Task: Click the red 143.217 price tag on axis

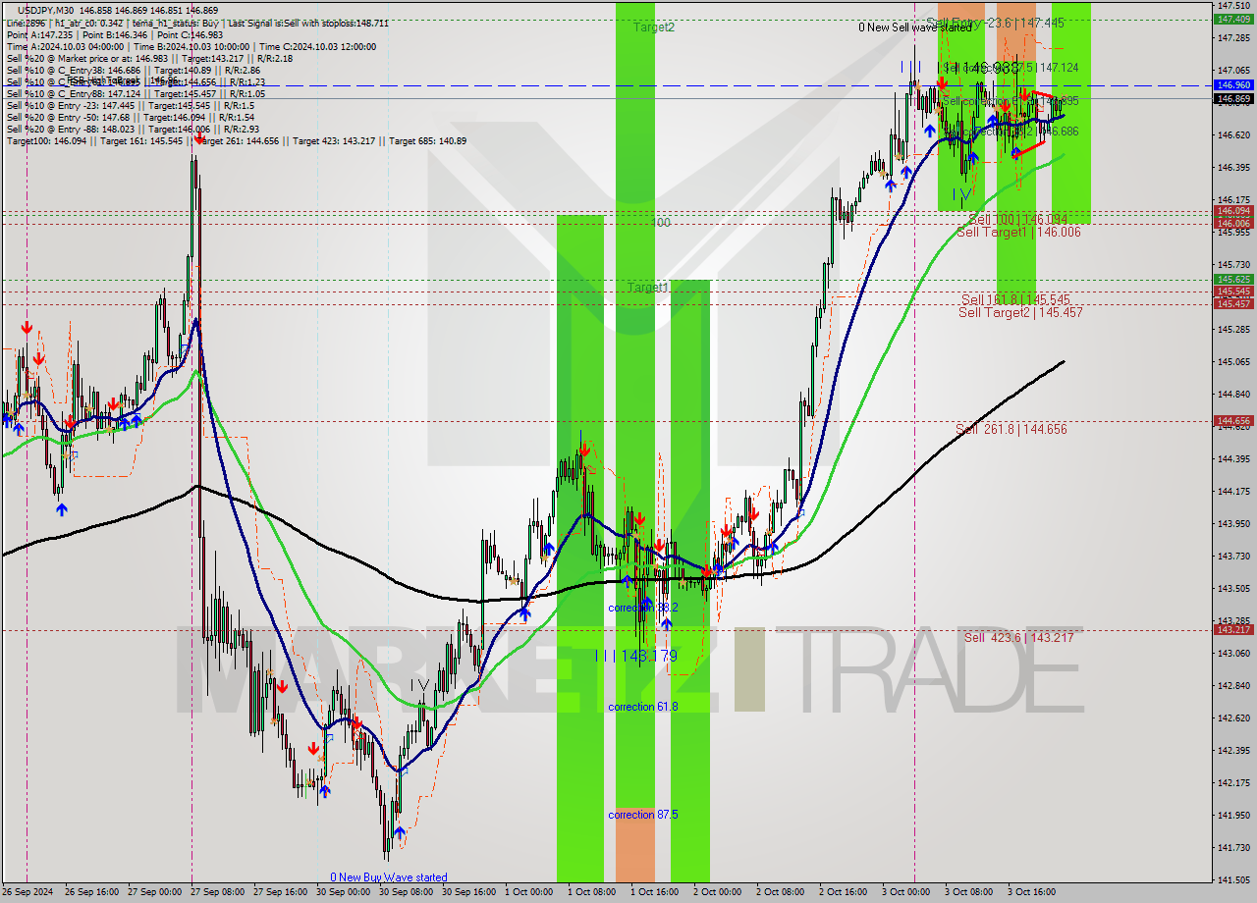Action: tap(1233, 629)
